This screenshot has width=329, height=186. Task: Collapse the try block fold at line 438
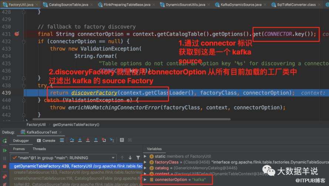click(x=24, y=86)
